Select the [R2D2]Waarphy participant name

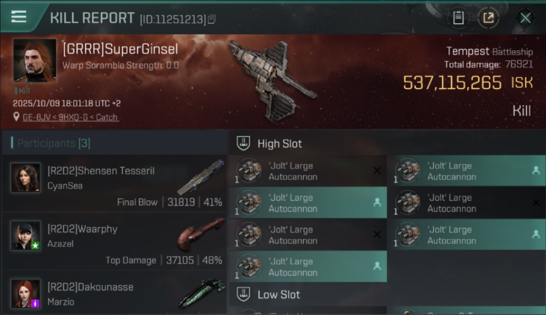(82, 229)
